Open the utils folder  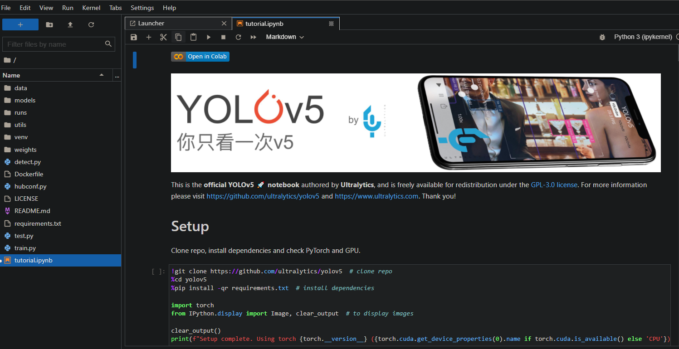point(60,125)
